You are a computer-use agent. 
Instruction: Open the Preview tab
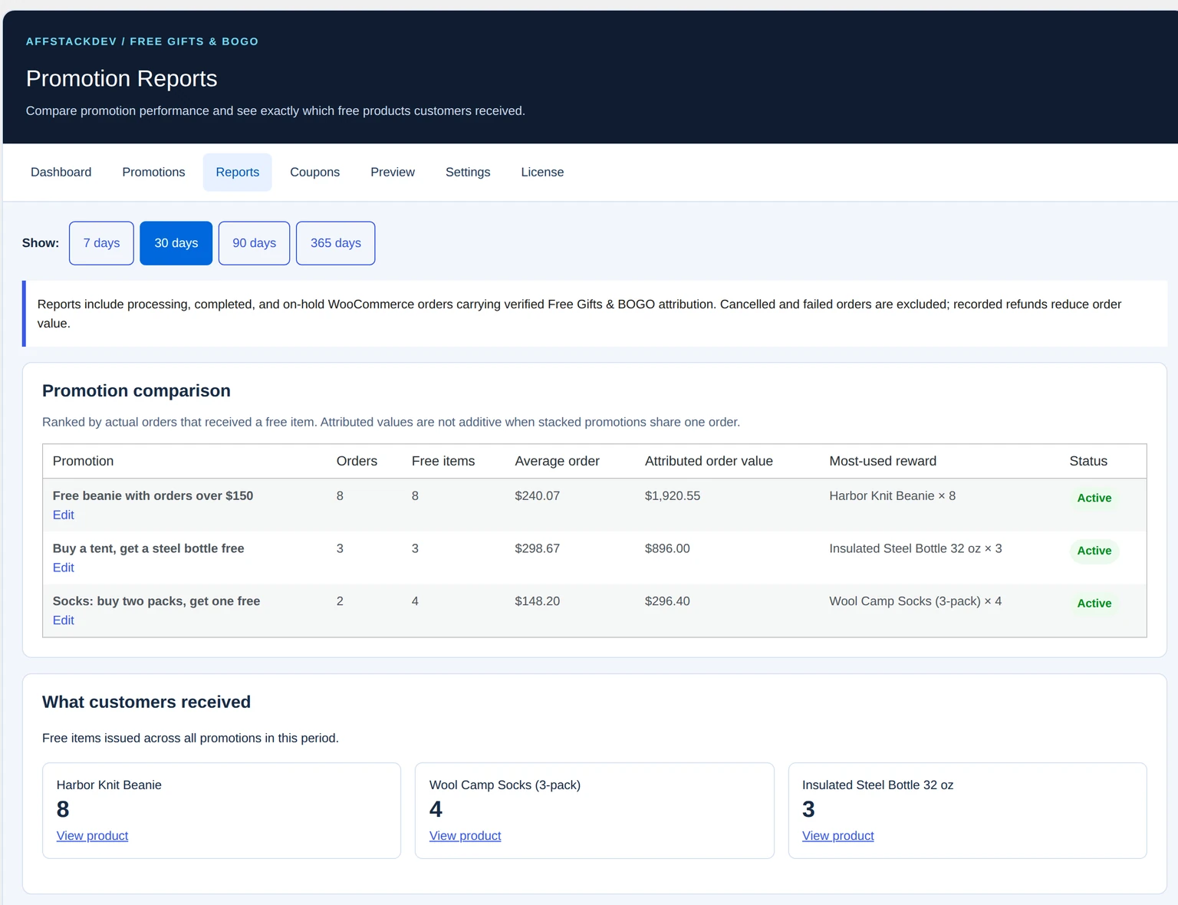393,172
